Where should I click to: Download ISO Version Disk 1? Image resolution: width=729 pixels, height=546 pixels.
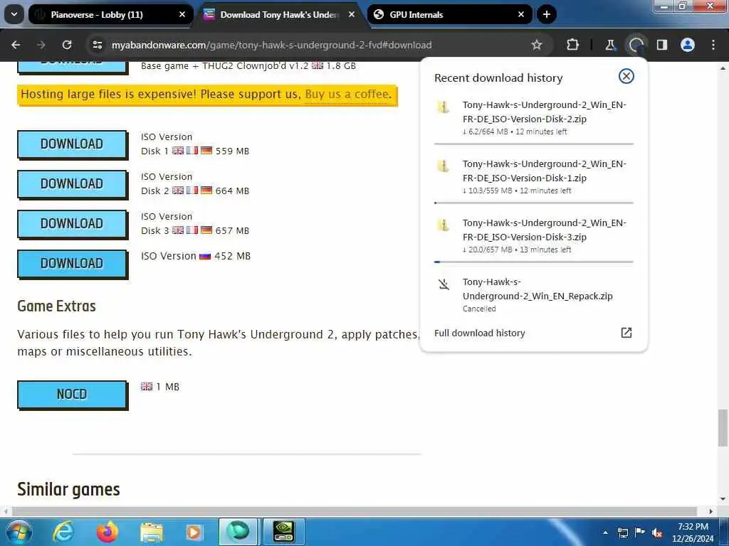(x=72, y=144)
